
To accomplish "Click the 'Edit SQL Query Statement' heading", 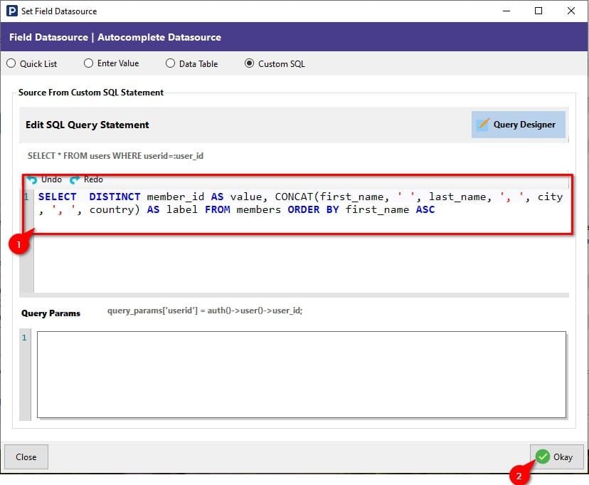I will (x=87, y=125).
